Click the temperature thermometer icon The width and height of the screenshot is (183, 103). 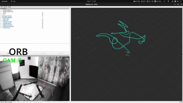click(x=142, y=1)
